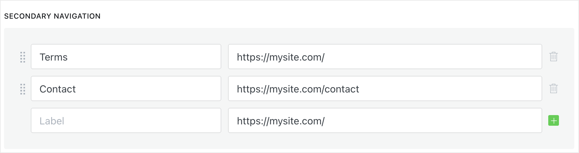Click the green plus add button
Screen dimensions: 579x153
tap(554, 120)
